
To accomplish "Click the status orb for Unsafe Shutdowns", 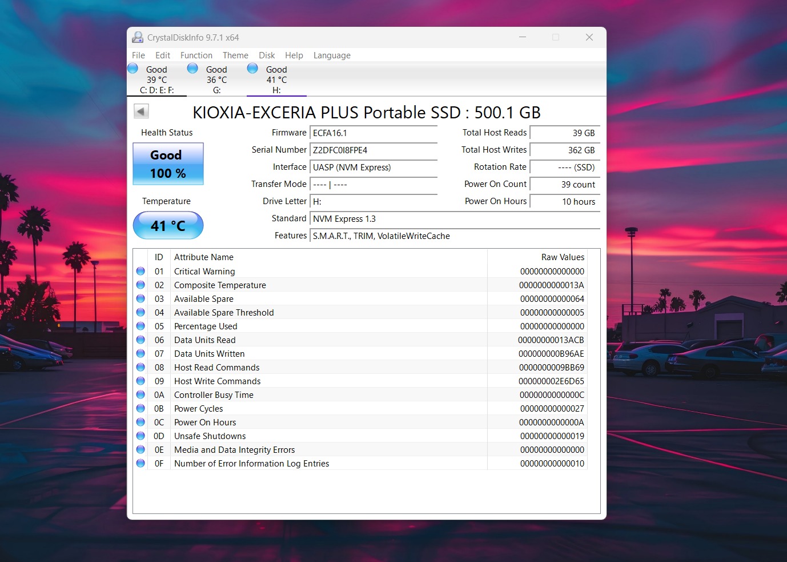I will [x=140, y=436].
